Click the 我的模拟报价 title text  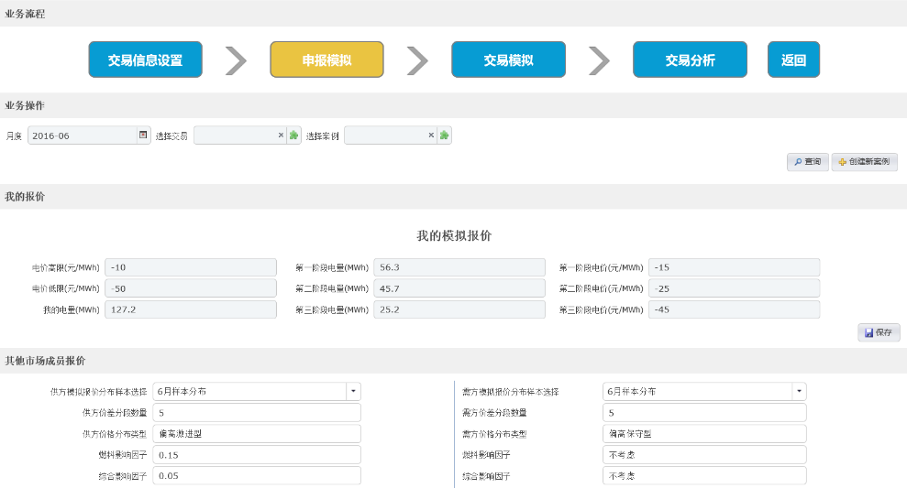click(454, 235)
